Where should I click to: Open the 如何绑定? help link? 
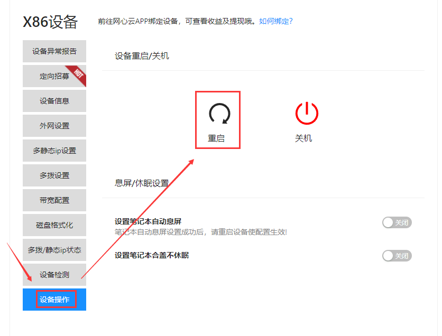pos(275,21)
